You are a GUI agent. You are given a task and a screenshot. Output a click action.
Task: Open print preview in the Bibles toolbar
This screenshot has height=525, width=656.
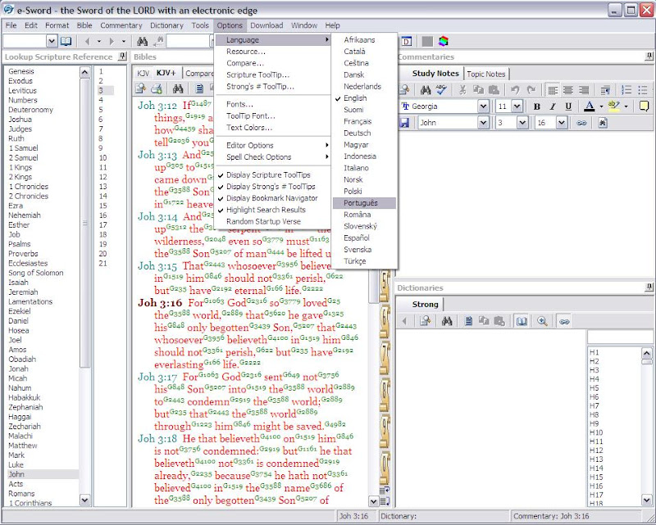tap(140, 88)
